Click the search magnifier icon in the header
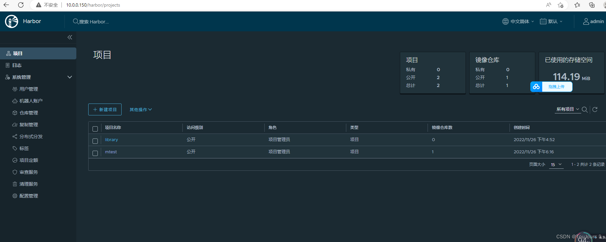The width and height of the screenshot is (606, 242). (76, 21)
